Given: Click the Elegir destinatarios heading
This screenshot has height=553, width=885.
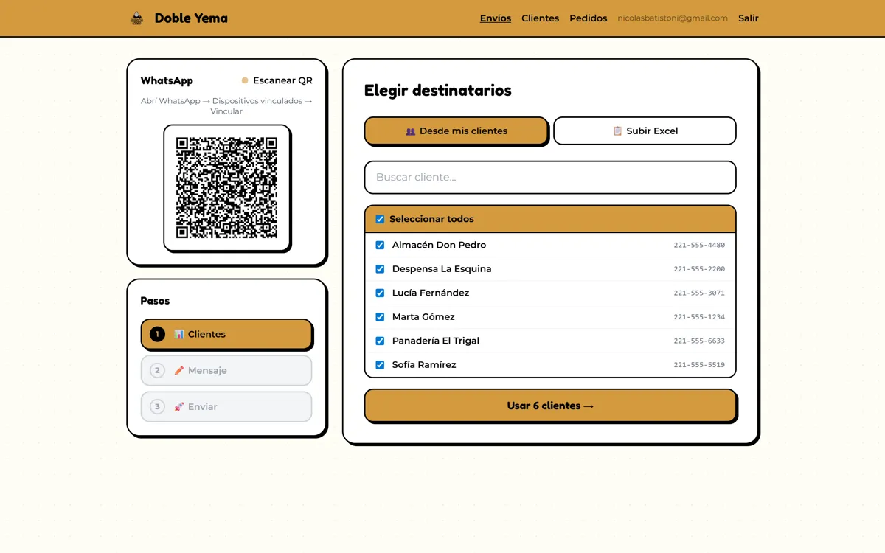Looking at the screenshot, I should click(438, 91).
